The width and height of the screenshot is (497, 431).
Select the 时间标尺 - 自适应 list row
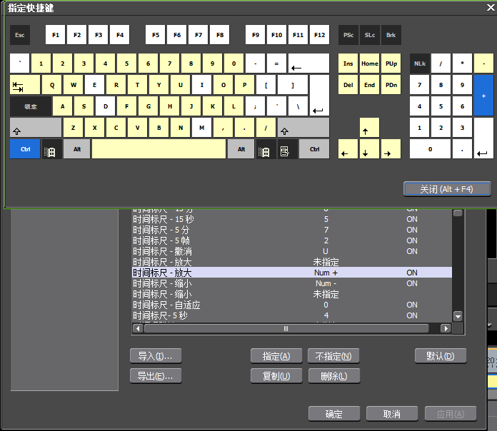(x=166, y=305)
